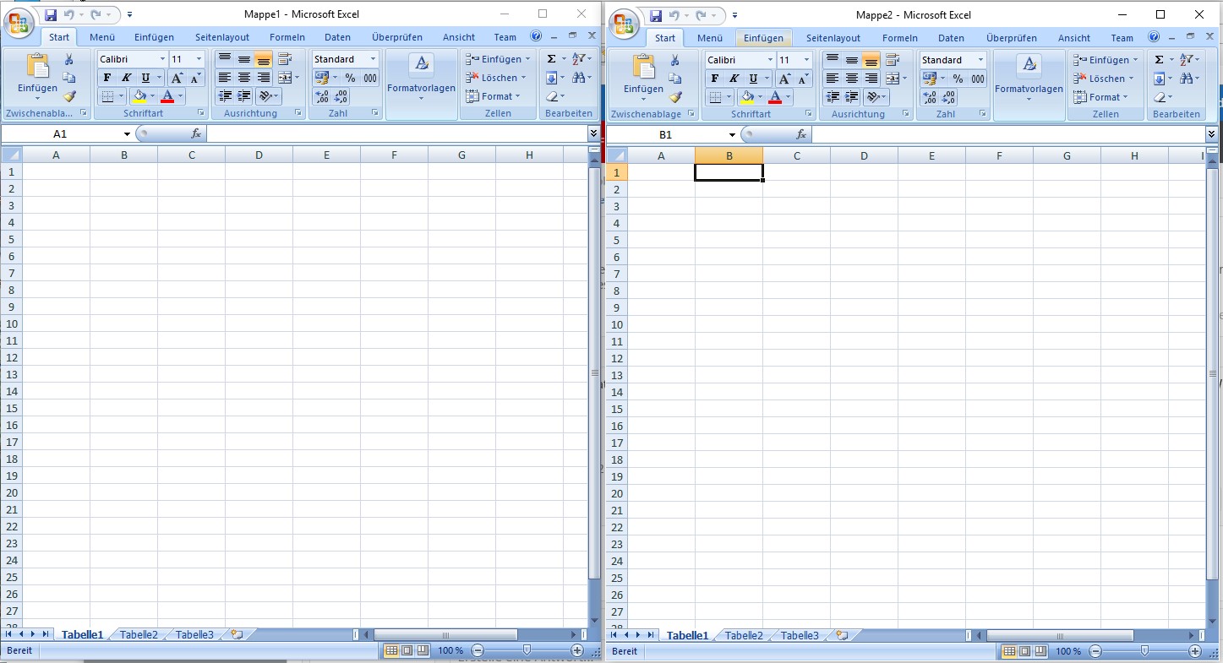Click the Einfügen paste icon in Mappe2
The image size is (1223, 663).
click(644, 67)
